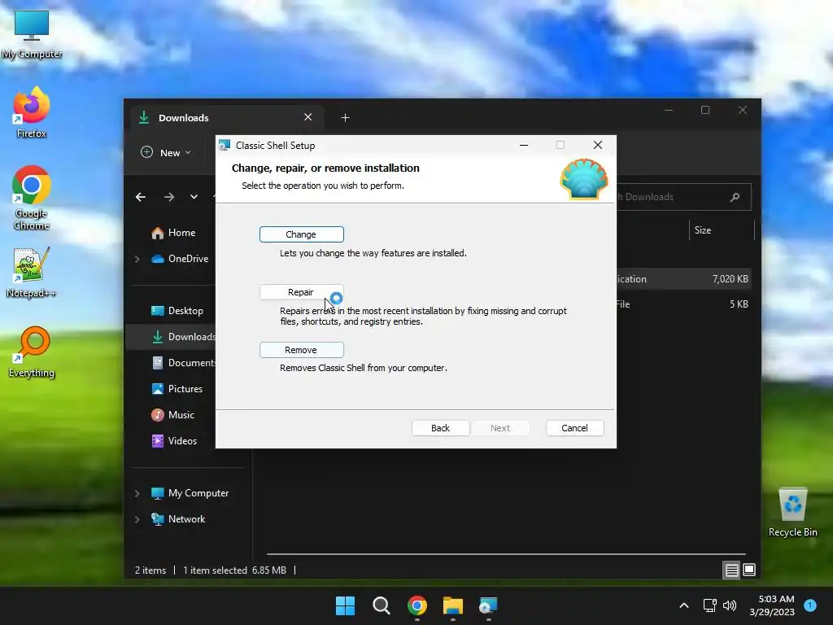Close the Downloads tab

(308, 117)
